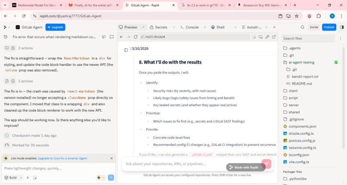The width and height of the screenshot is (347, 185).
Task: Open the Build mode dropdown
Action: (13, 178)
